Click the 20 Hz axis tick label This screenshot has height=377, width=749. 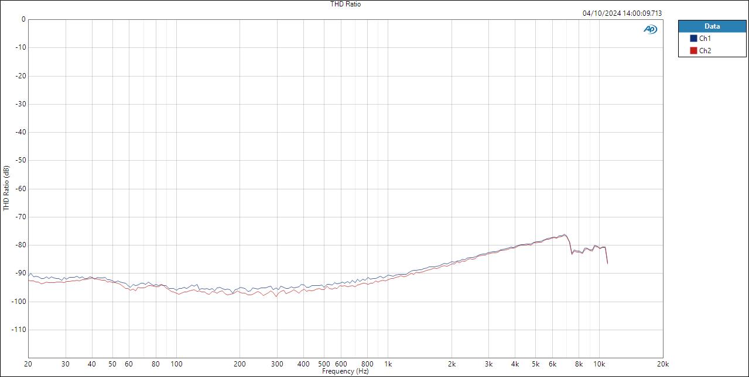[27, 363]
